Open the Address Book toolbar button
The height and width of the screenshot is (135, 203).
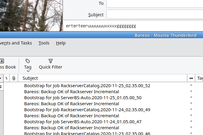point(8,64)
